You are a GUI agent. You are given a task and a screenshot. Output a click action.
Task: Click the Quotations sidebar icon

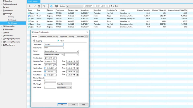4,11
